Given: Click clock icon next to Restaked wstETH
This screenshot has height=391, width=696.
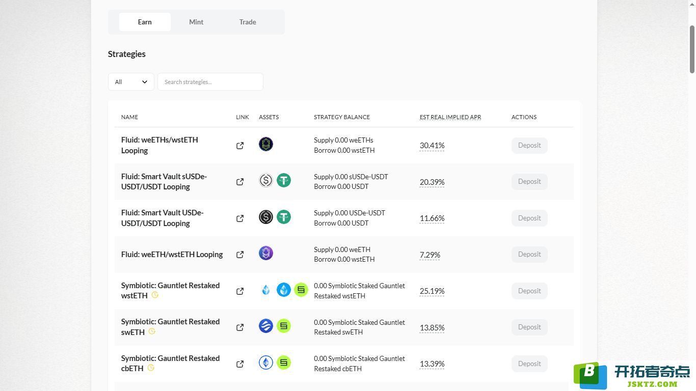Looking at the screenshot, I should pyautogui.click(x=155, y=295).
